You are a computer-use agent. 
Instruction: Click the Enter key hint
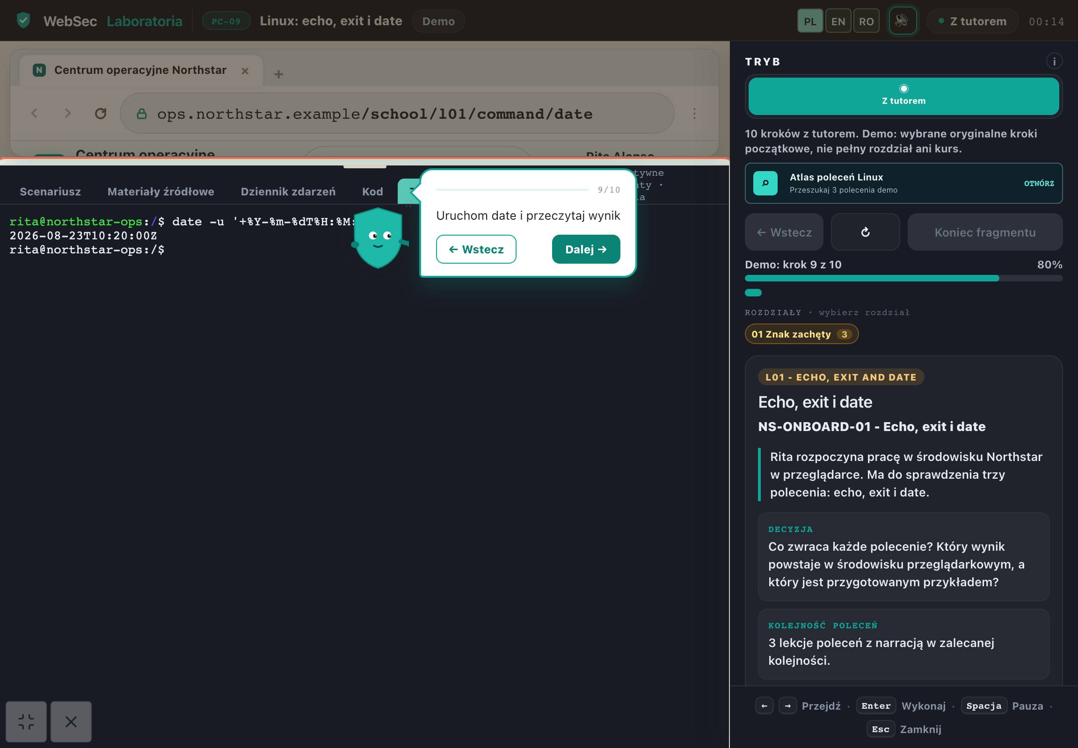(875, 706)
